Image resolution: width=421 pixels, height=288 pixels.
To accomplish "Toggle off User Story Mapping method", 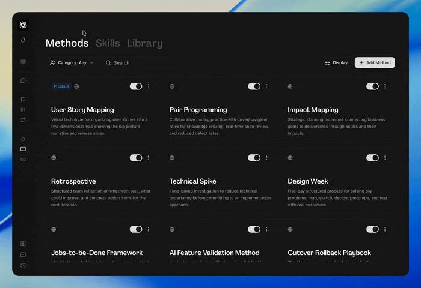I will coord(136,86).
